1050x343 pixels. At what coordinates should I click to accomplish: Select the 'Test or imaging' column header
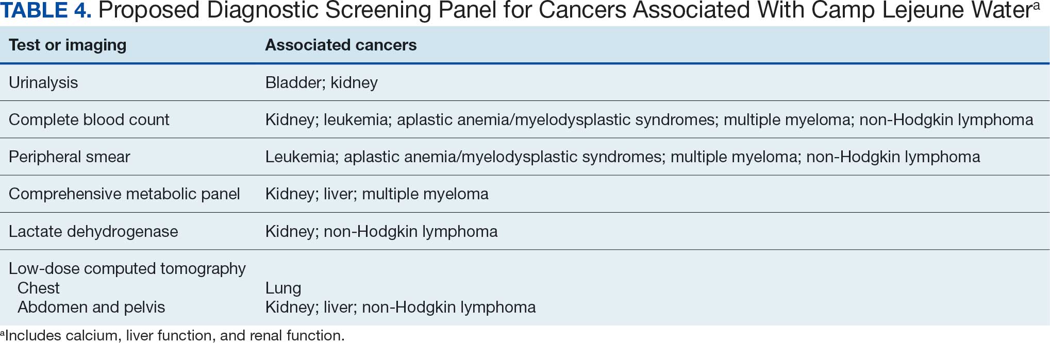click(x=68, y=45)
